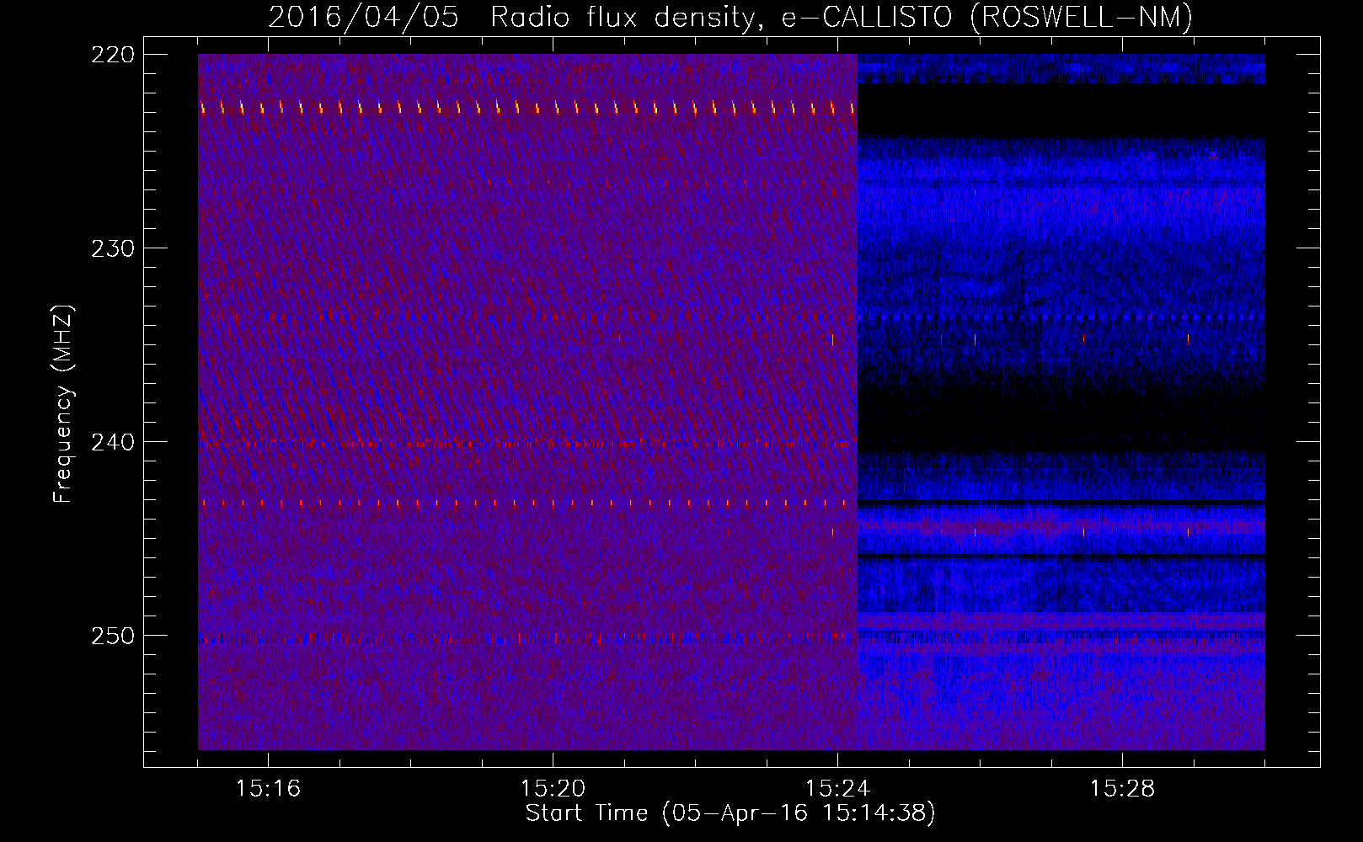Click the 15:28 time tick label
The image size is (1363, 842).
point(1122,789)
